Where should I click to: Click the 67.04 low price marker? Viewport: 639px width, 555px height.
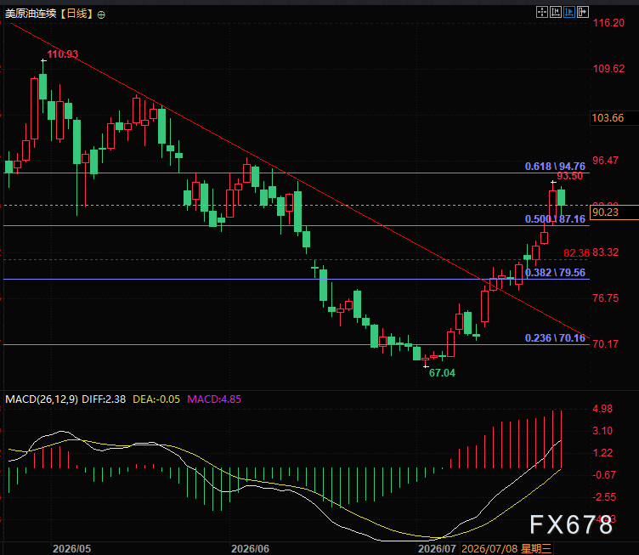tap(442, 373)
